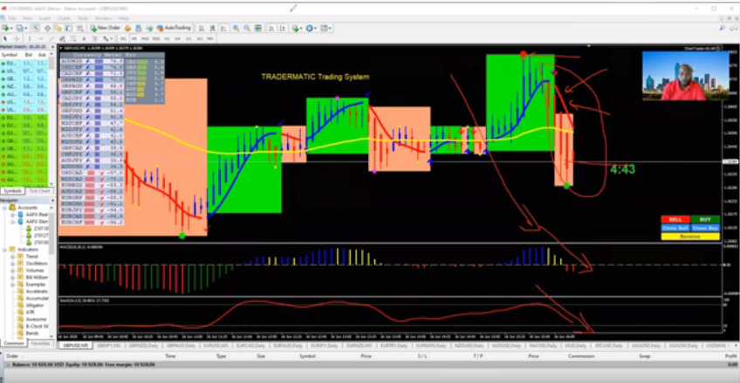The height and width of the screenshot is (383, 740).
Task: Click the green BUY button
Action: 705,219
